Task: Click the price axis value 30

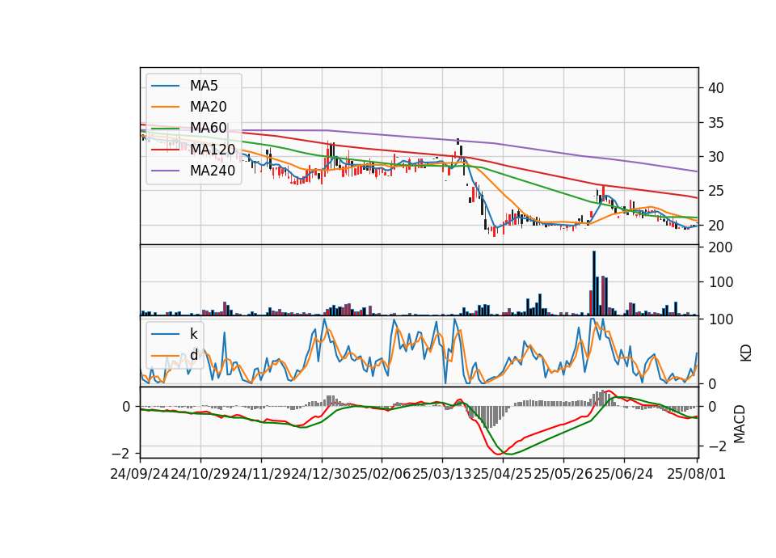Action: point(716,157)
